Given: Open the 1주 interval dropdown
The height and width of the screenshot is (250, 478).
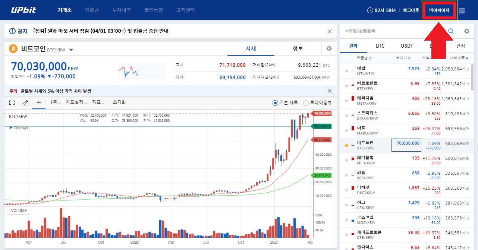Looking at the screenshot, I should point(56,102).
